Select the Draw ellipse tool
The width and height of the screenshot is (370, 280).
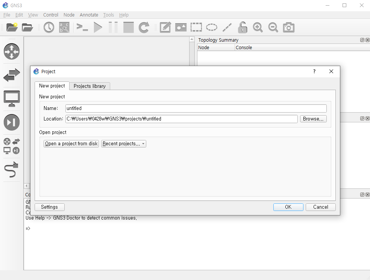pos(212,27)
